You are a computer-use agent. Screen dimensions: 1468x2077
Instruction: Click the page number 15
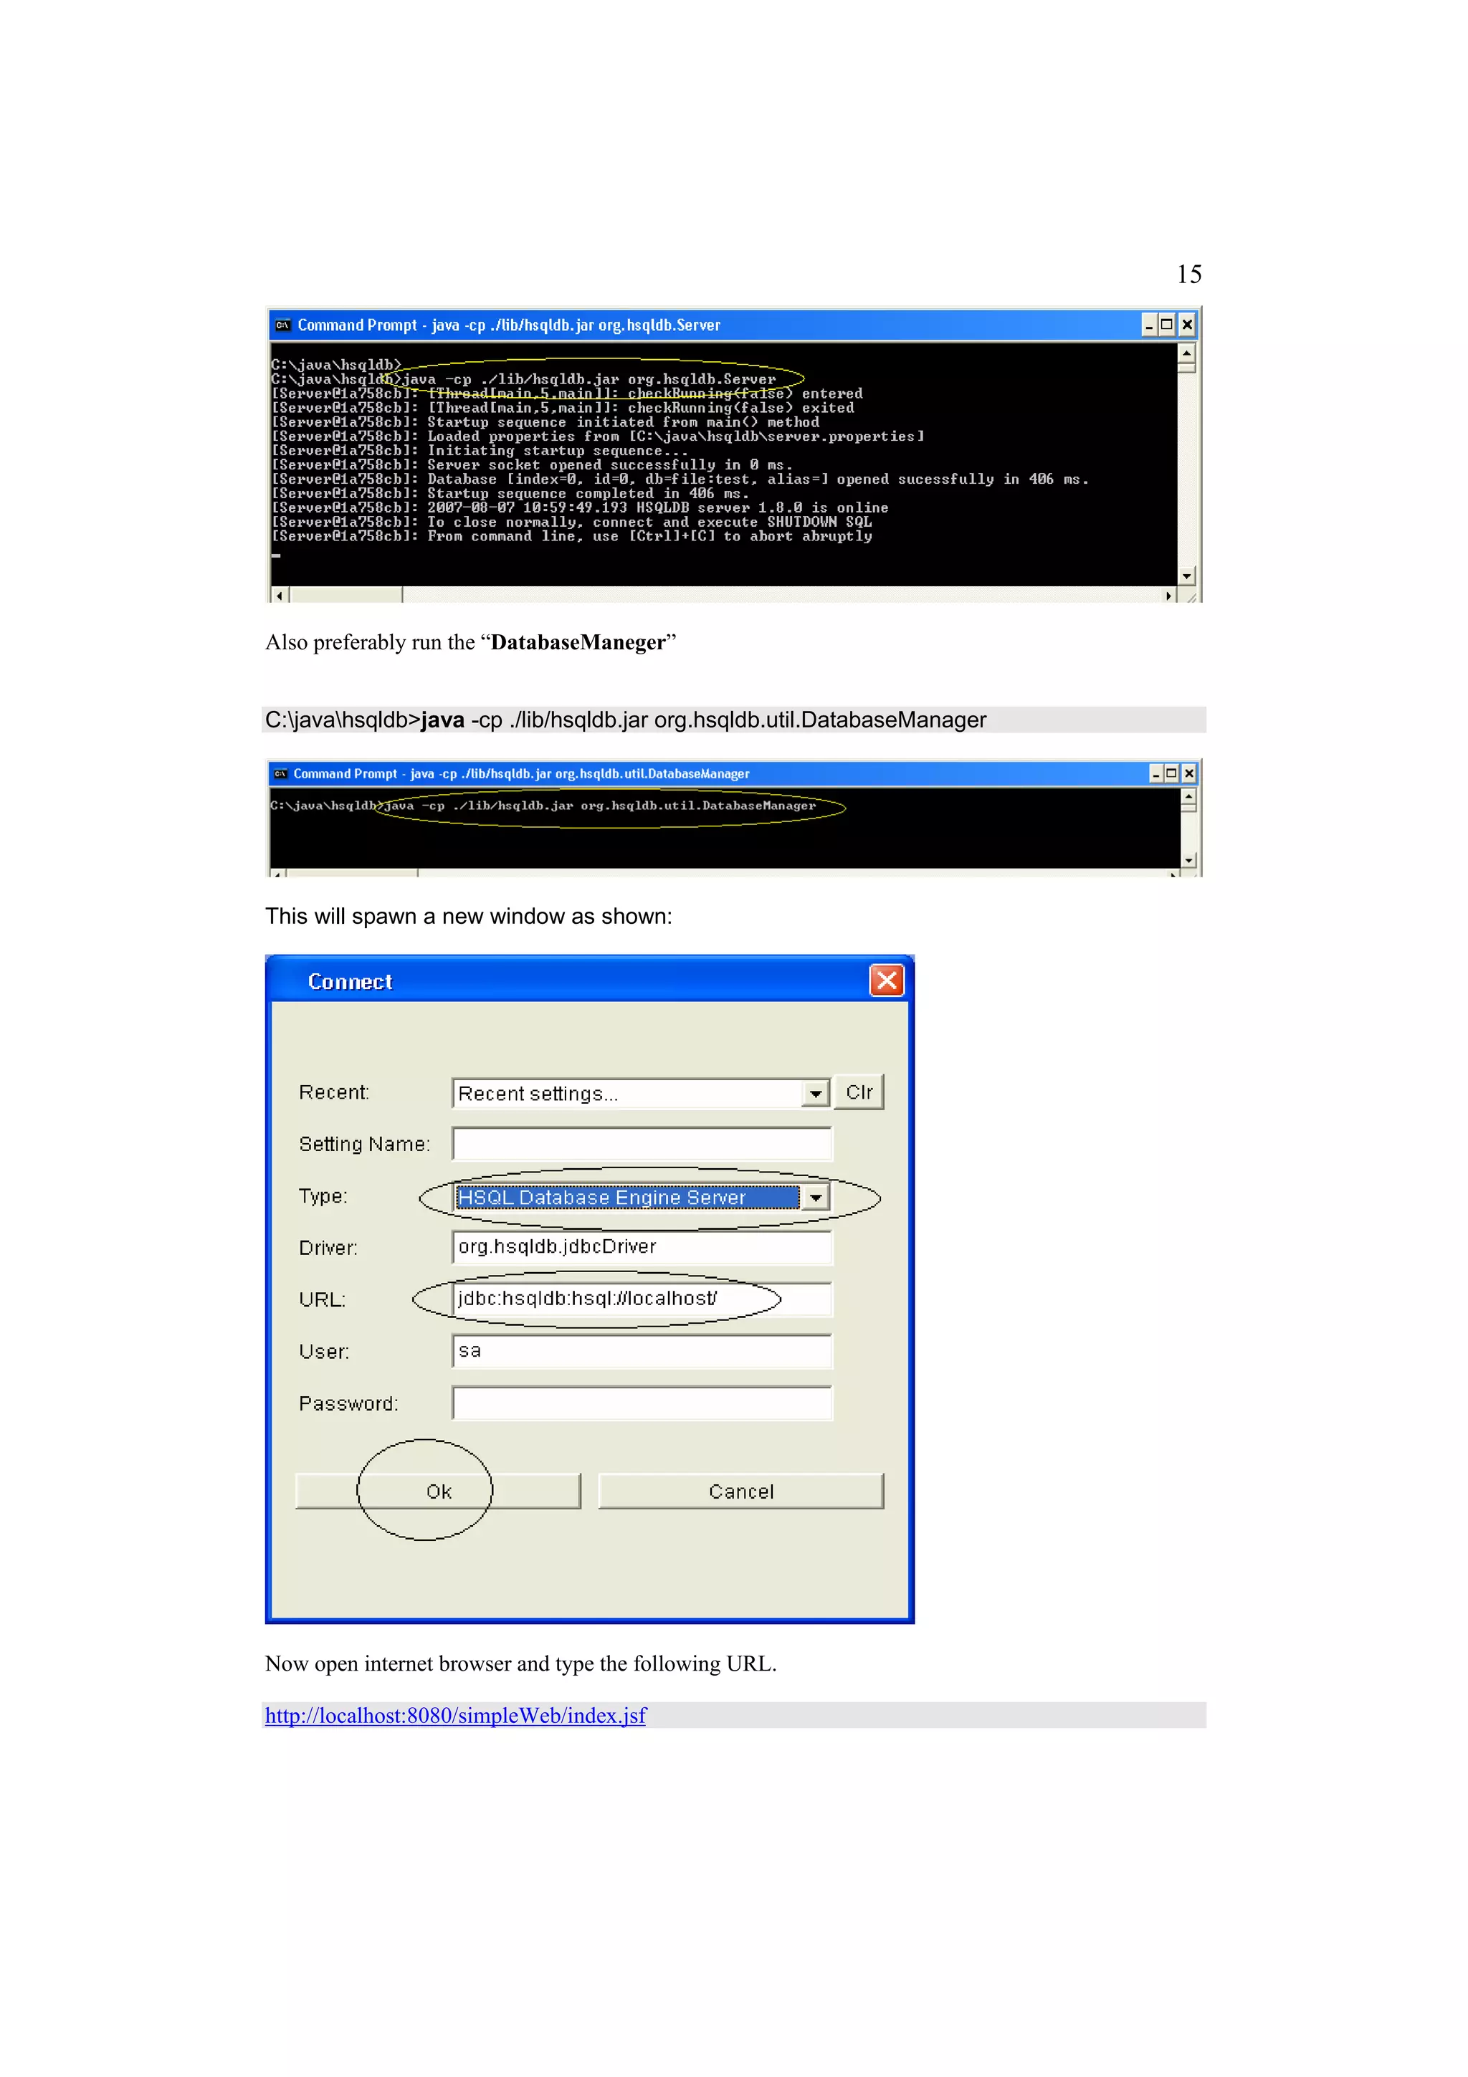tap(1188, 274)
